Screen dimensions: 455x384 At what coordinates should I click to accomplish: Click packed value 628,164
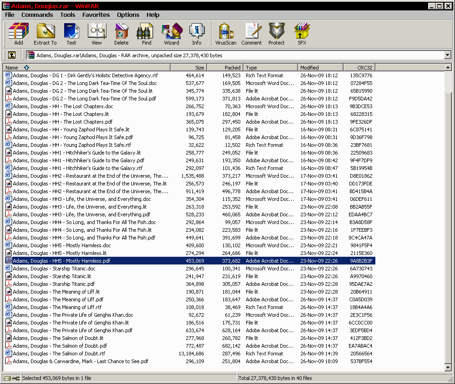pos(231,330)
